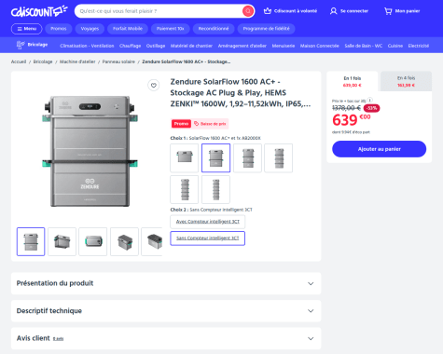Click Ajouter au panier button
This screenshot has width=443, height=354.
(x=379, y=149)
